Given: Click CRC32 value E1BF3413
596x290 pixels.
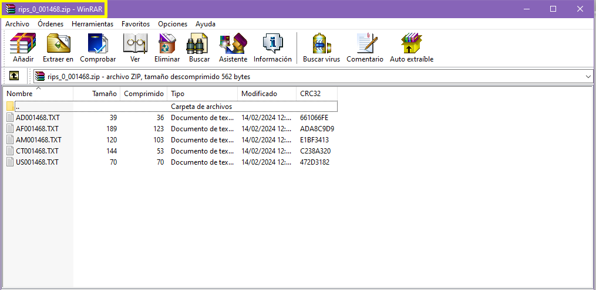Looking at the screenshot, I should 314,140.
